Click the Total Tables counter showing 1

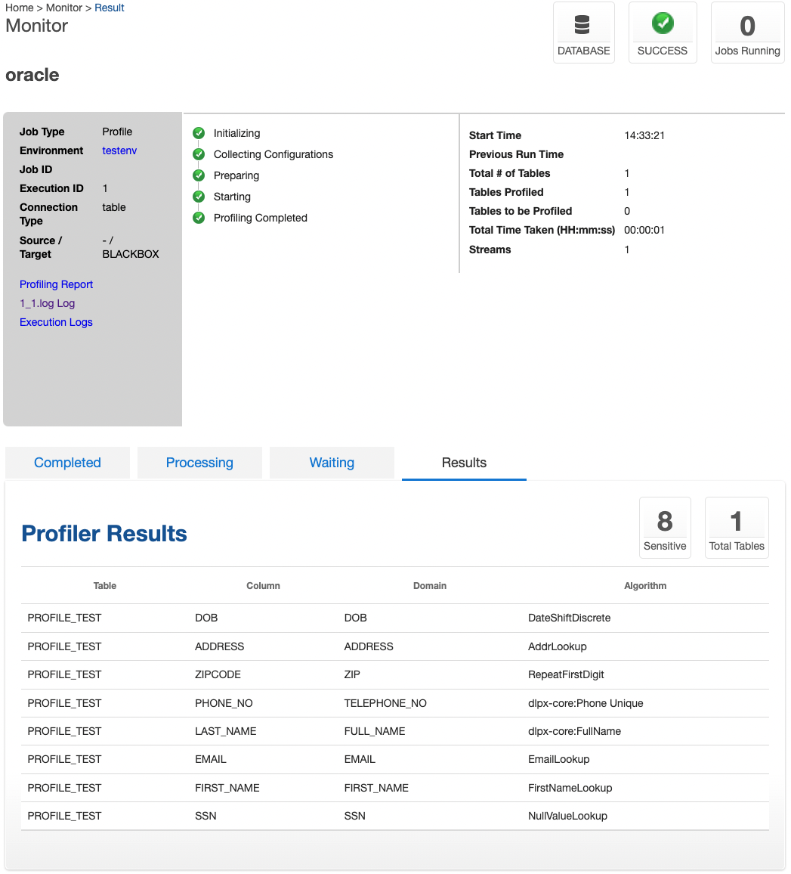tap(736, 527)
